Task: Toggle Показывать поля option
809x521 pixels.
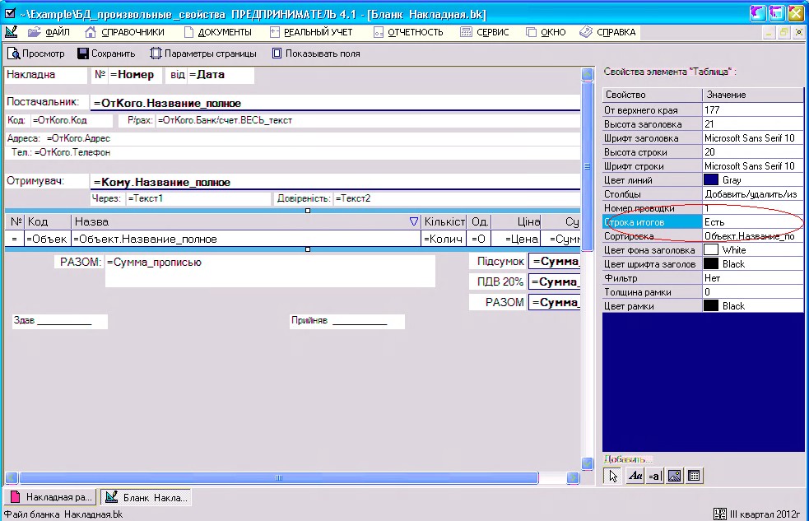Action: [x=316, y=53]
